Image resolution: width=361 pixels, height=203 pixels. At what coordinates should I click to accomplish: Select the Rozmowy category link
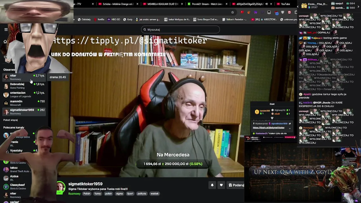(x=74, y=194)
